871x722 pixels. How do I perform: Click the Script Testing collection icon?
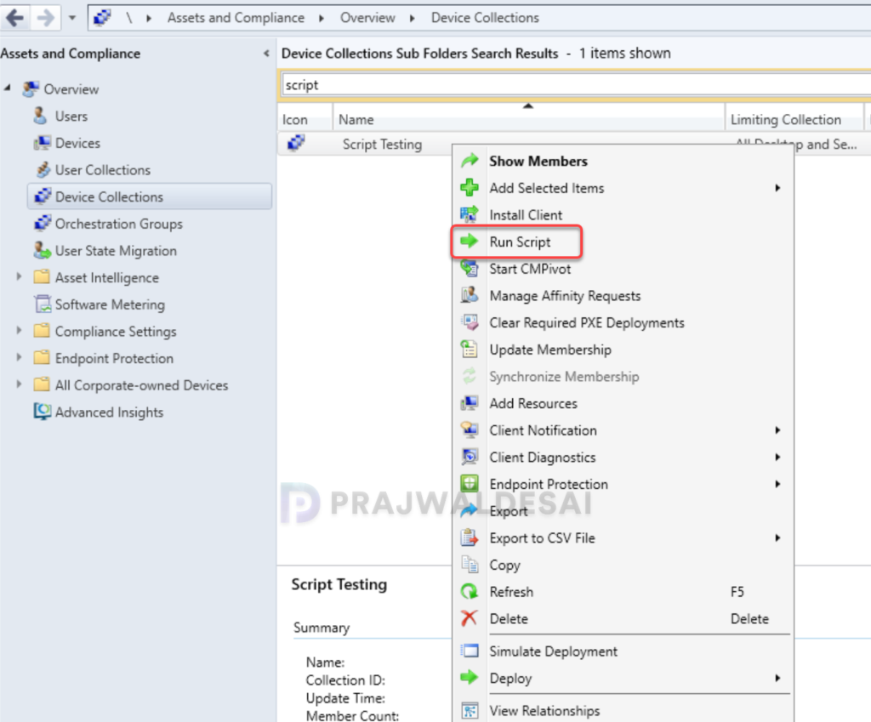[296, 143]
